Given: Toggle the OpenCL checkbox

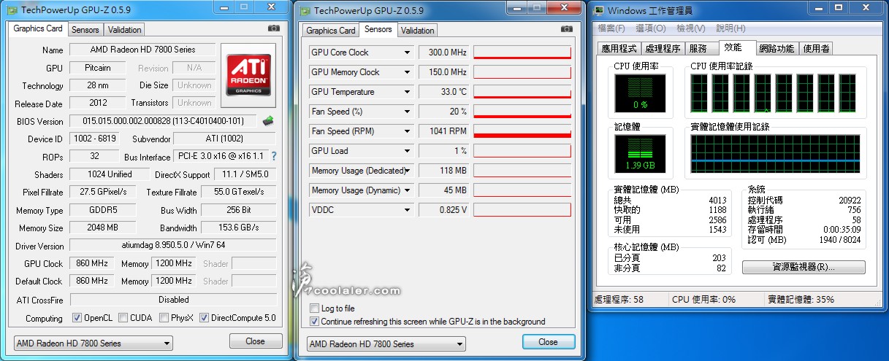Looking at the screenshot, I should (77, 318).
